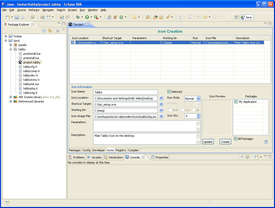Screen dimensions: 275x208
Task: Click the Last Edit Location icon
Action: coord(199,17)
